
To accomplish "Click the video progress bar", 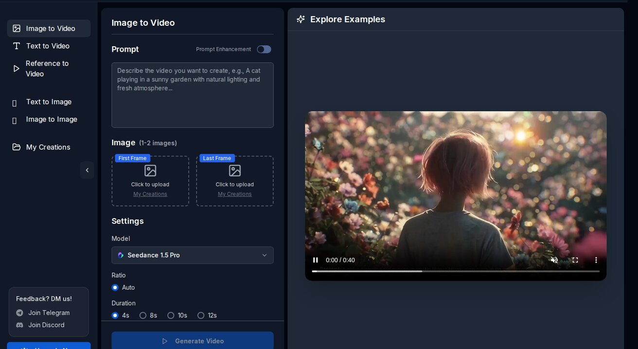I will (x=456, y=271).
